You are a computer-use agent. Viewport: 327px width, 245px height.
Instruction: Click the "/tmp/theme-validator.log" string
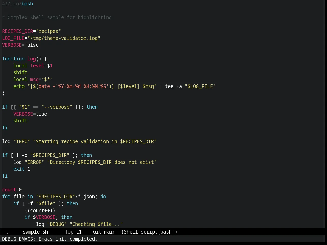pos(64,38)
